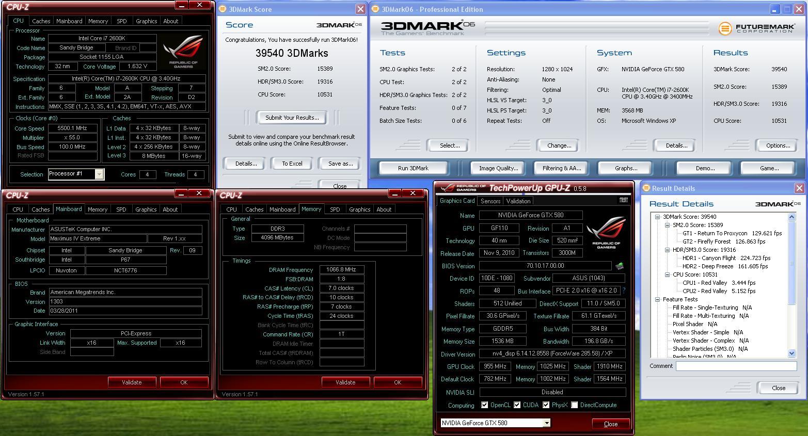Collapse the 3DMark Score: 39540 tree node
The height and width of the screenshot is (436, 808).
657,217
